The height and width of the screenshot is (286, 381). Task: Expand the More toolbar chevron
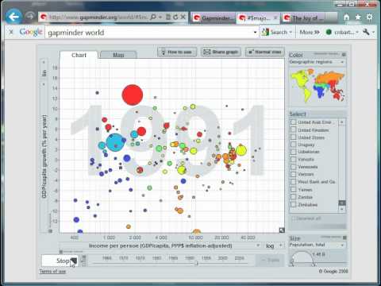tap(317, 33)
